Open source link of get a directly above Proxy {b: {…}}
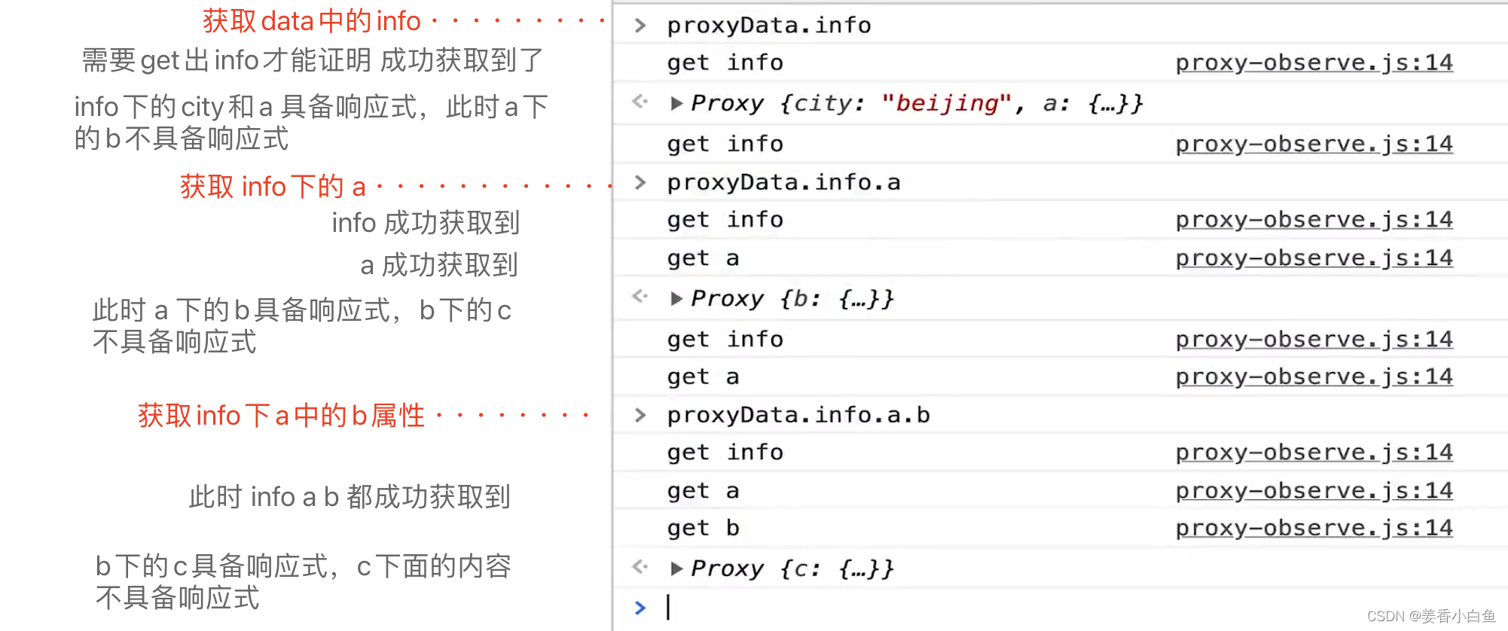The image size is (1508, 631). coord(1314,258)
